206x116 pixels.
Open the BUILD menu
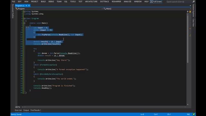click(43, 2)
